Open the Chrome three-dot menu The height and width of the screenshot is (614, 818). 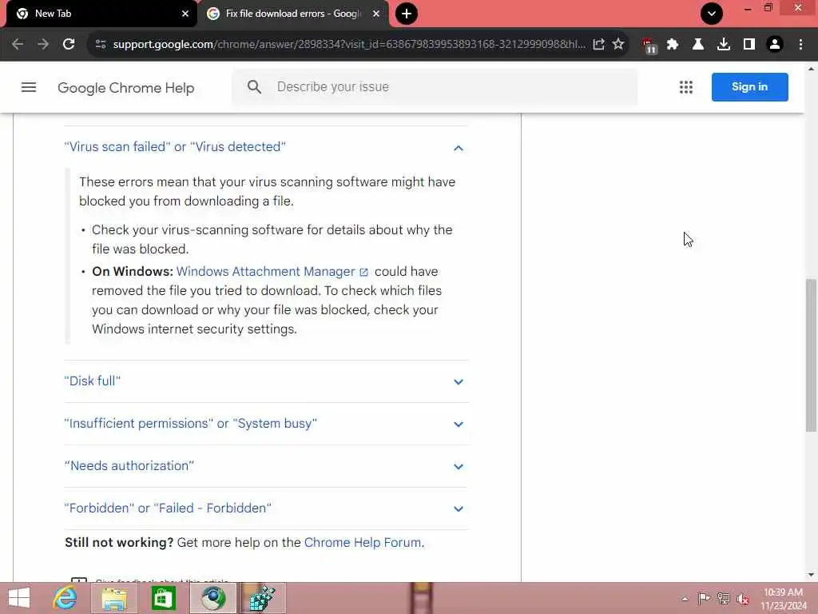[800, 45]
